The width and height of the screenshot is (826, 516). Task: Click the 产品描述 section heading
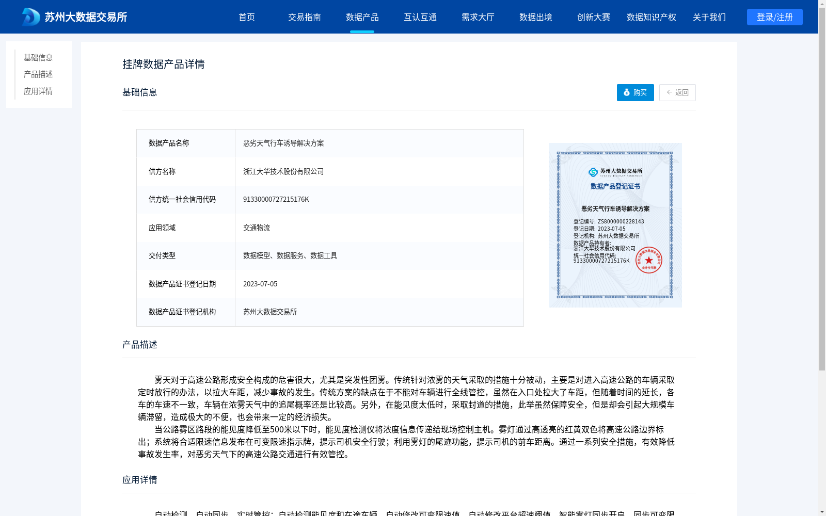140,345
